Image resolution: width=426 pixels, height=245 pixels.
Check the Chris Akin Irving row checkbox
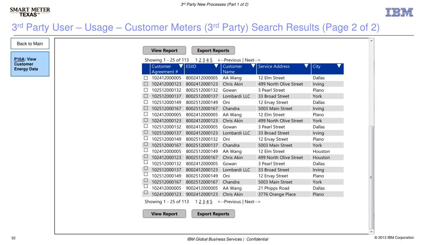tap(146, 84)
